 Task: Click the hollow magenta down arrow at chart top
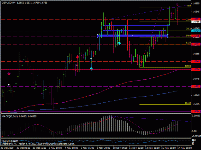coord(177,4)
